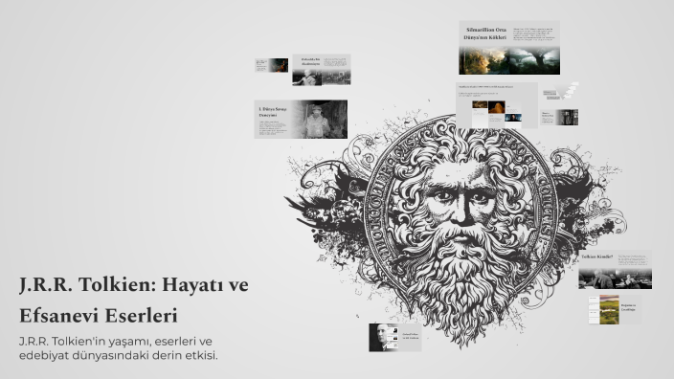This screenshot has height=379, width=674.
Task: Open the slide containing three small film image cards
Action: 497,105
